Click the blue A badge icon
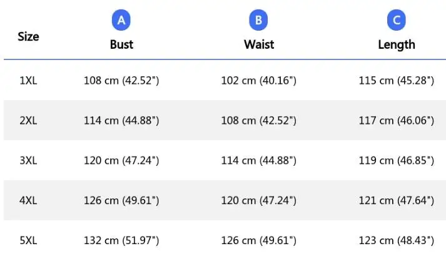The height and width of the screenshot is (266, 446). (121, 21)
